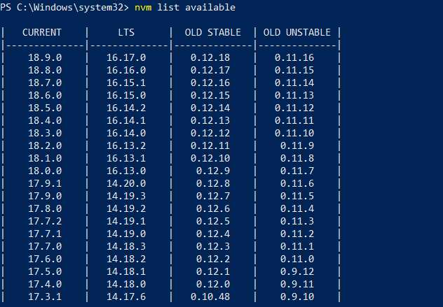The height and width of the screenshot is (307, 443).
Task: Select LTS version 14.20.0
Action: (x=126, y=183)
